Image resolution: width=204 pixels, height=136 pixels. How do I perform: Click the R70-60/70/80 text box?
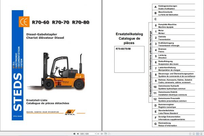coord(129,59)
